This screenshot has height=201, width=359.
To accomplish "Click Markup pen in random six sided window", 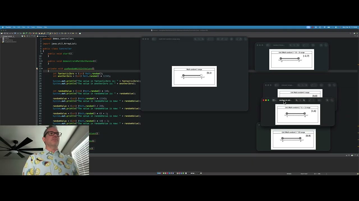I will tap(310, 100).
